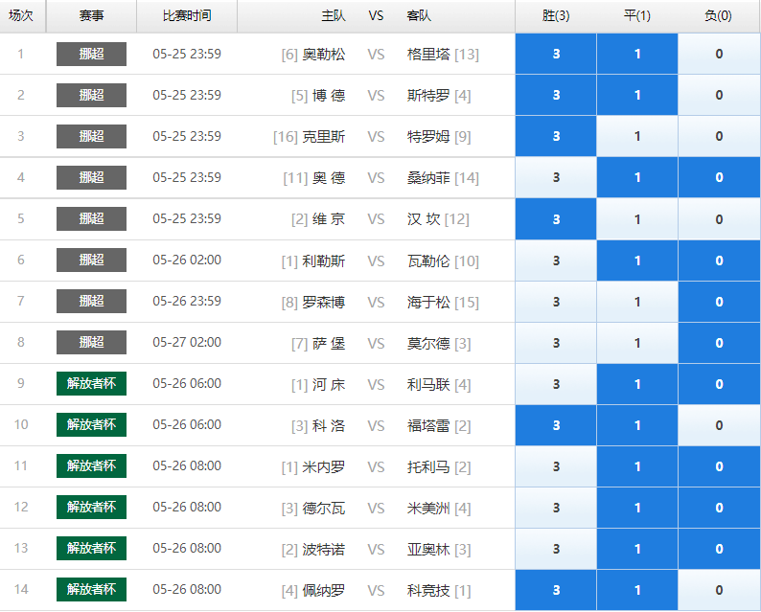Toggle win (3) for match 5 维京 vs 汉坎
The height and width of the screenshot is (612, 761).
[x=556, y=219]
